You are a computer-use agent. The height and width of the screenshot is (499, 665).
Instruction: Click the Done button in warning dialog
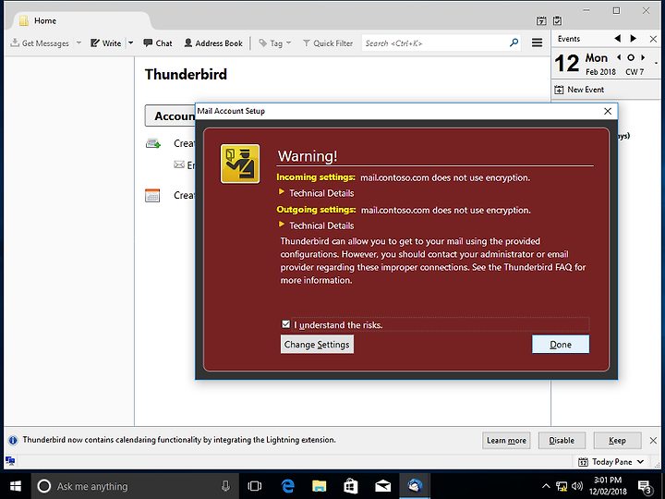pos(561,344)
